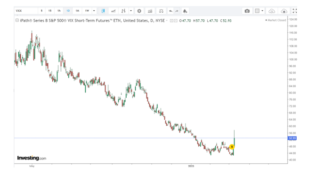Select the candlestick chart style icon
325x175 pixels.
coord(103,11)
